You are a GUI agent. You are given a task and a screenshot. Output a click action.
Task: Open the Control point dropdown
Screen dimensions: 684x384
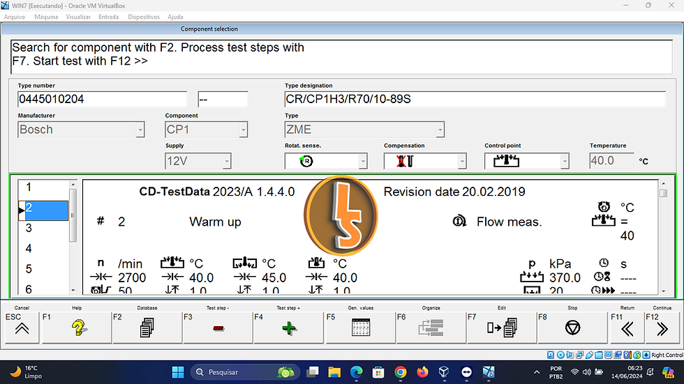tap(565, 161)
